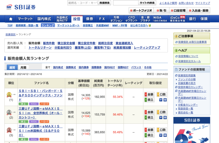This screenshot has height=143, width=219.
Task: Click the silver rank 2 medal icon
Action: tap(9, 113)
